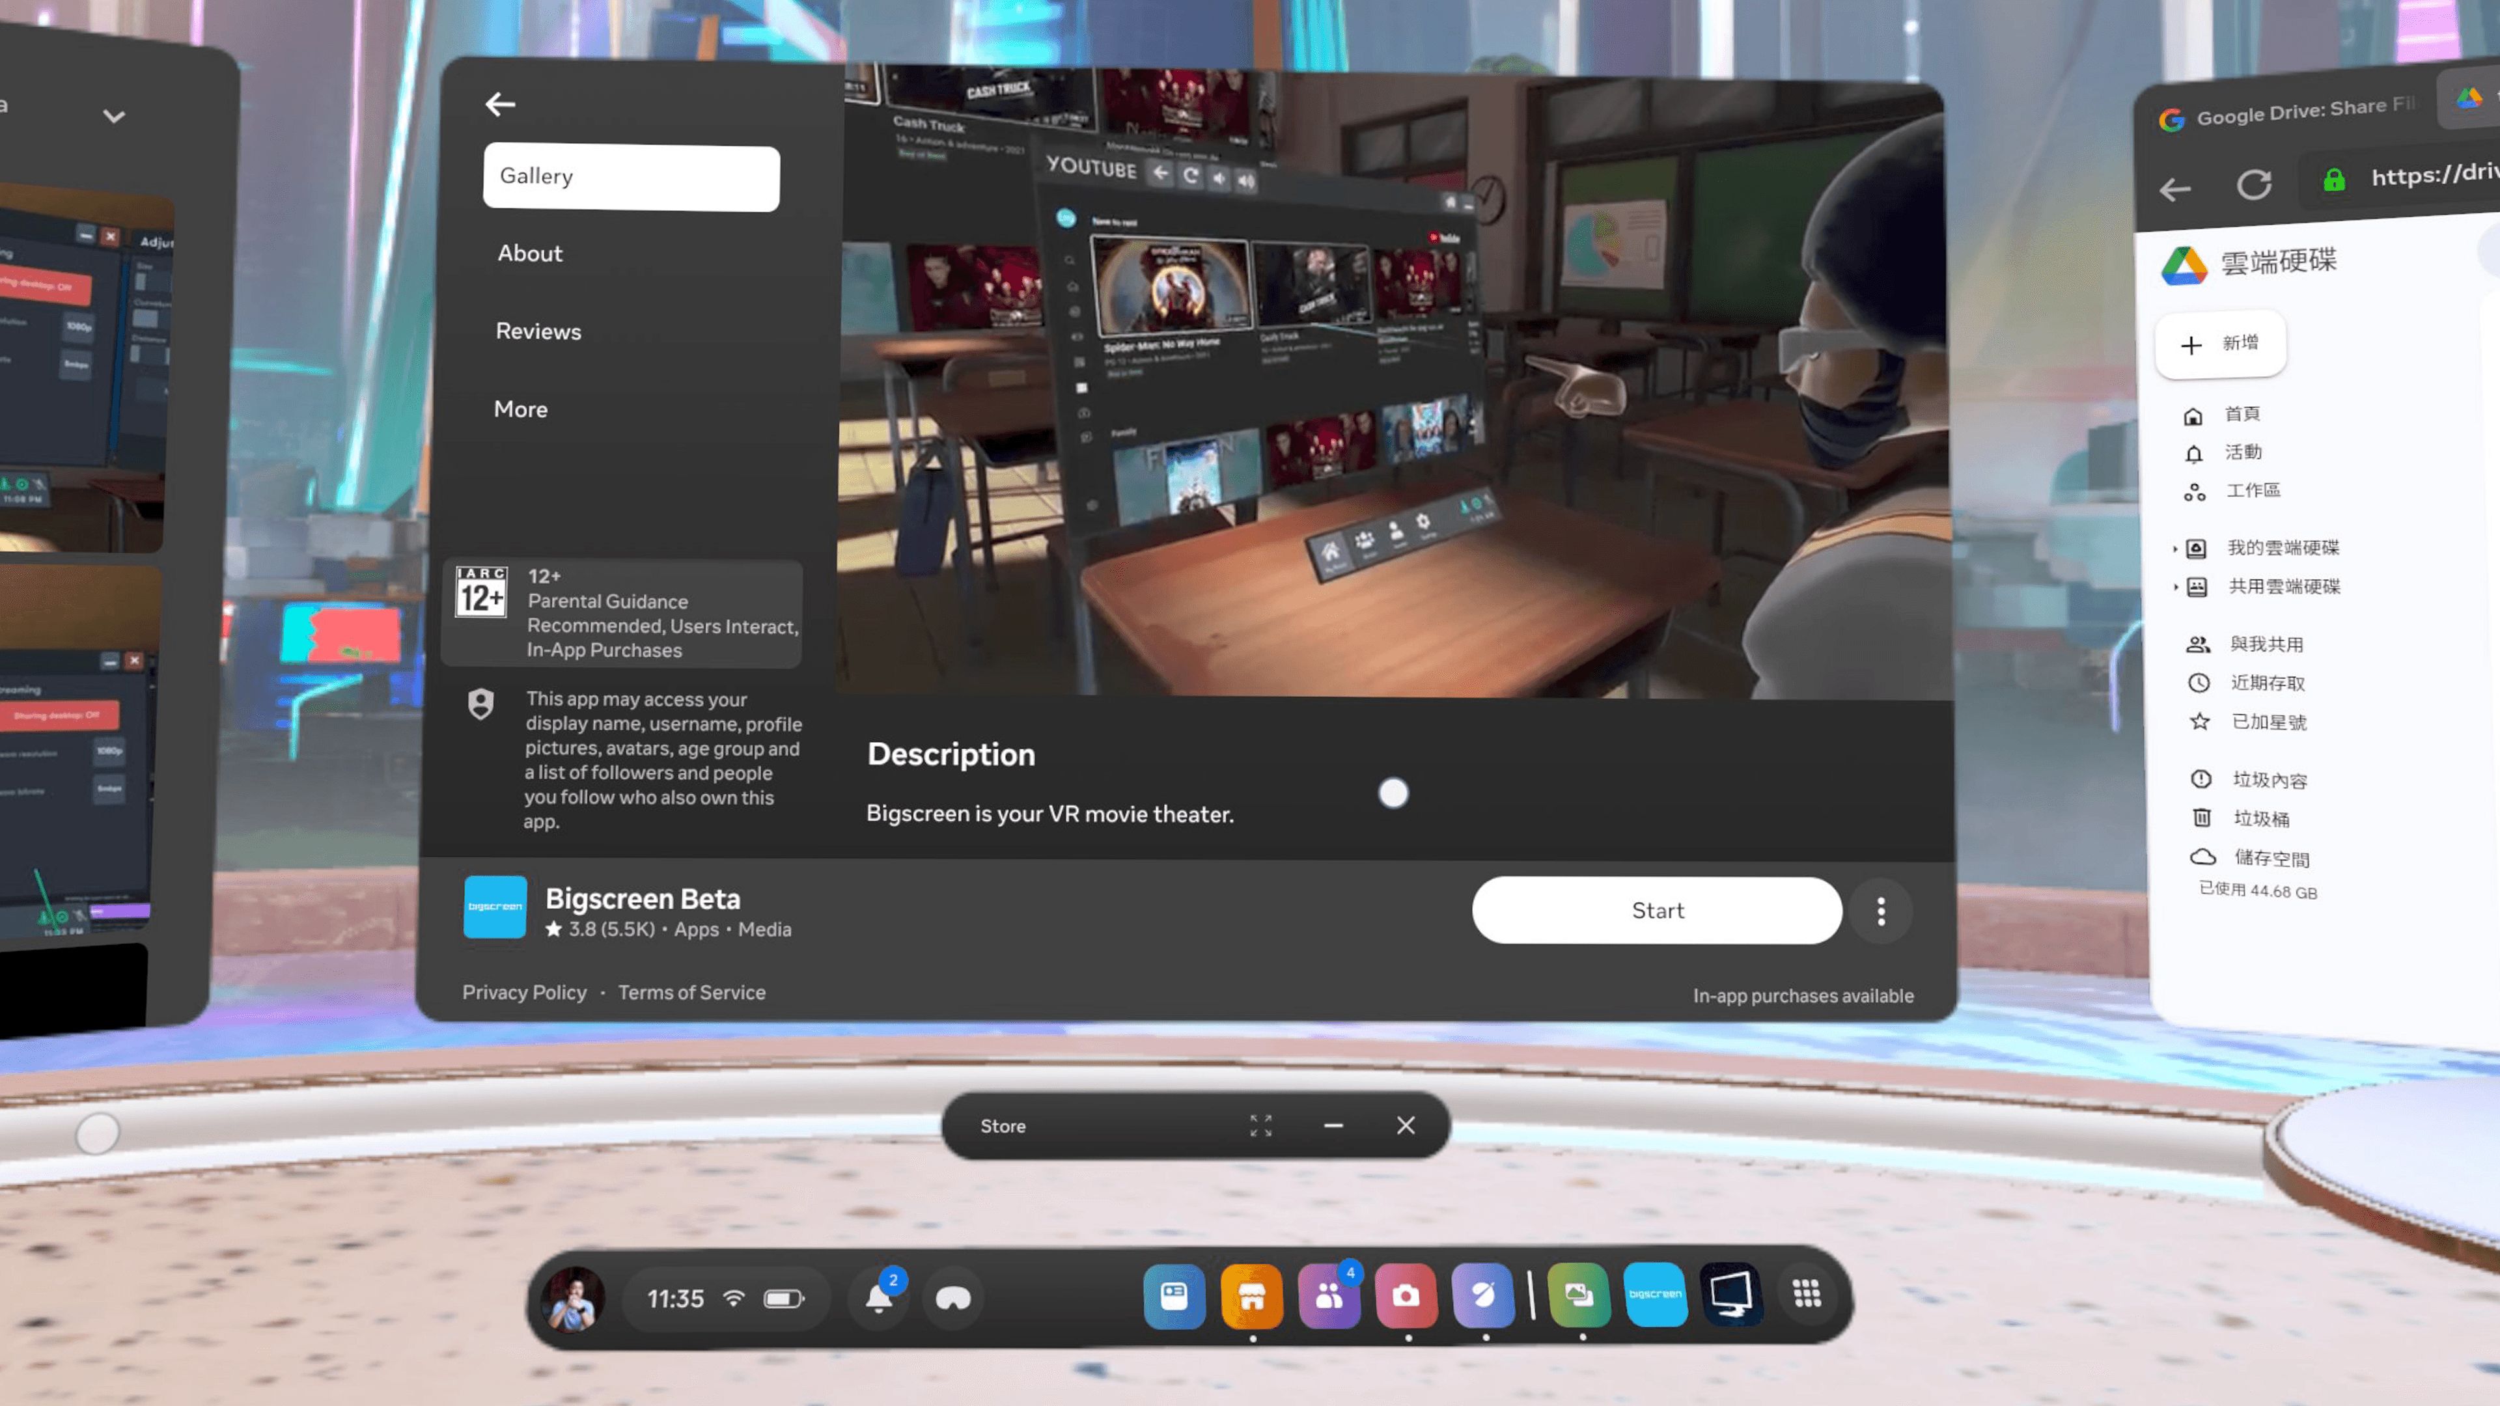Viewport: 2500px width, 1406px height.
Task: Open the People app icon
Action: pyautogui.click(x=1329, y=1297)
